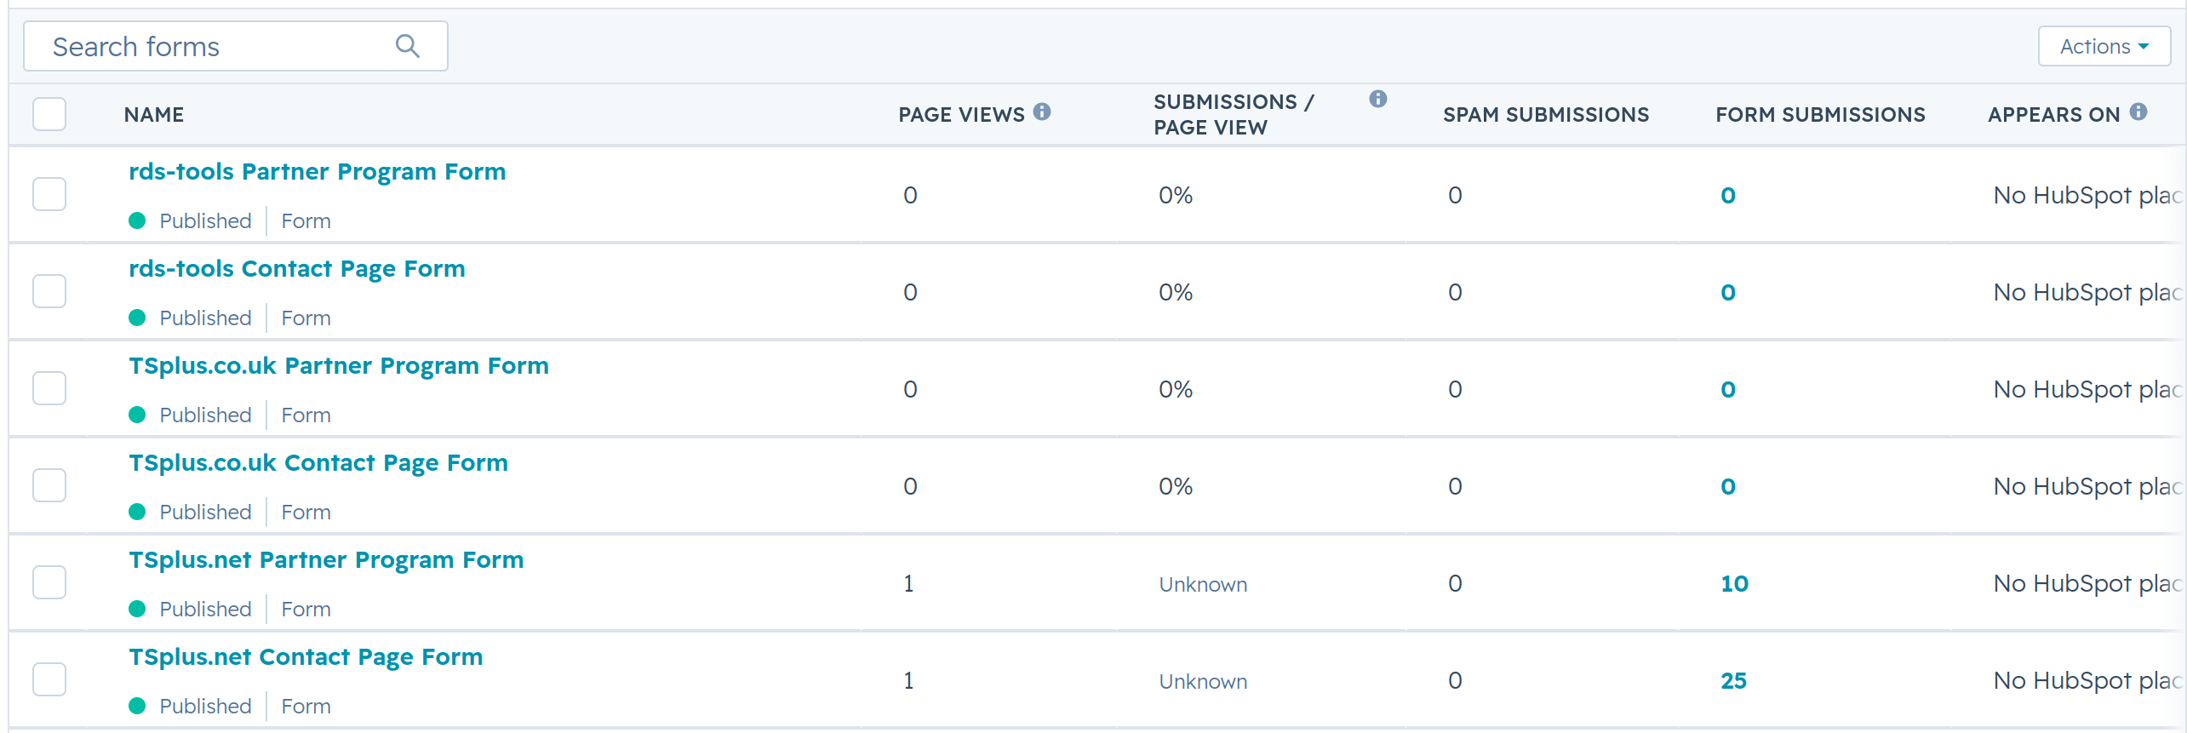Check rds-tools Contact Page Form row
The height and width of the screenshot is (733, 2187).
[x=49, y=291]
